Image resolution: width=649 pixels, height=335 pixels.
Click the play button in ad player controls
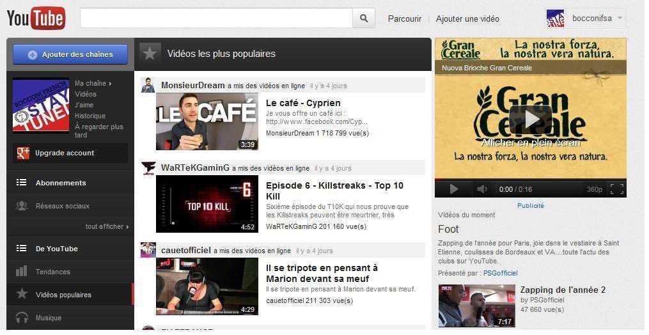pos(453,189)
